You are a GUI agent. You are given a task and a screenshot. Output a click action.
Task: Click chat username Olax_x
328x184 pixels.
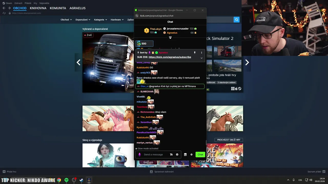pos(144,86)
